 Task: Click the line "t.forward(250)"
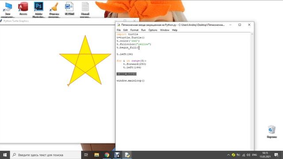[134, 64]
